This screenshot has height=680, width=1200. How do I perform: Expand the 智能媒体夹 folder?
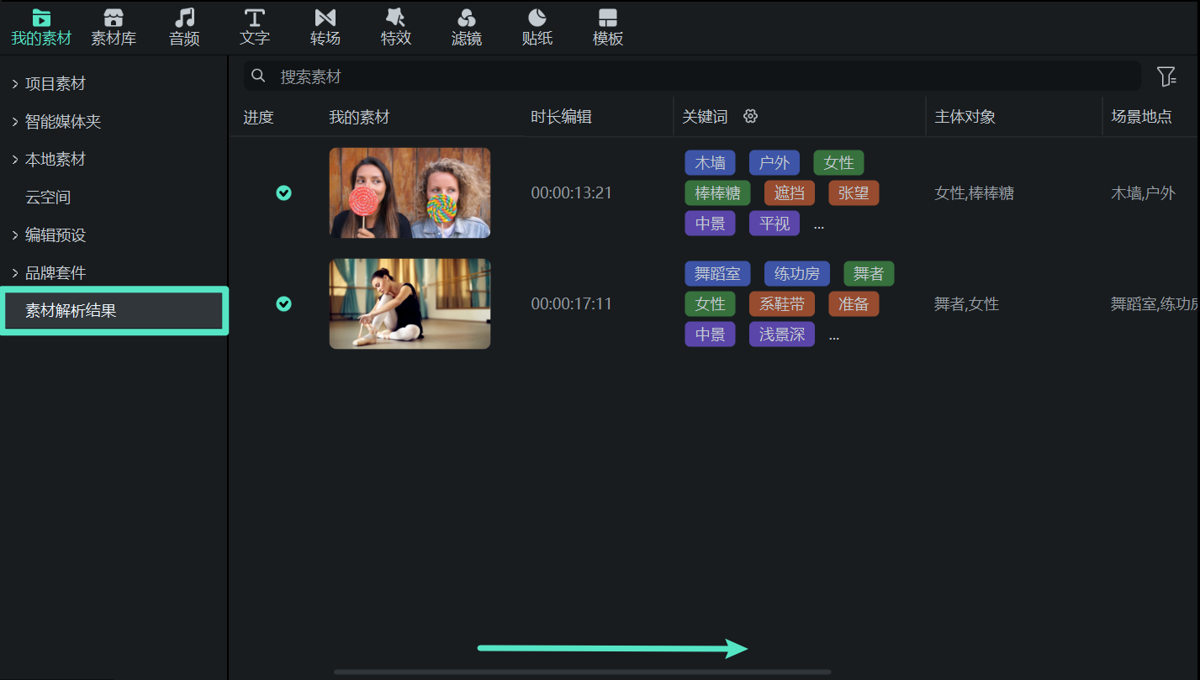click(x=15, y=121)
